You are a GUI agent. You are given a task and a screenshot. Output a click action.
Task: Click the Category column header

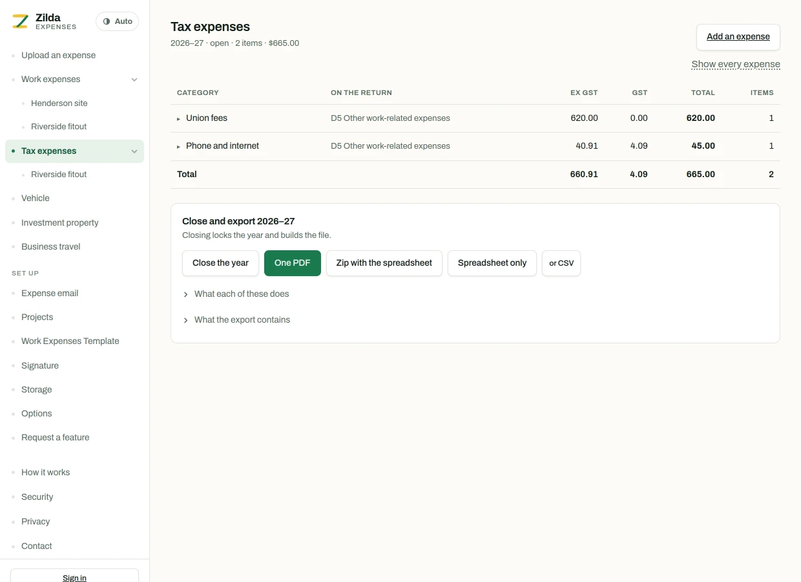point(198,92)
